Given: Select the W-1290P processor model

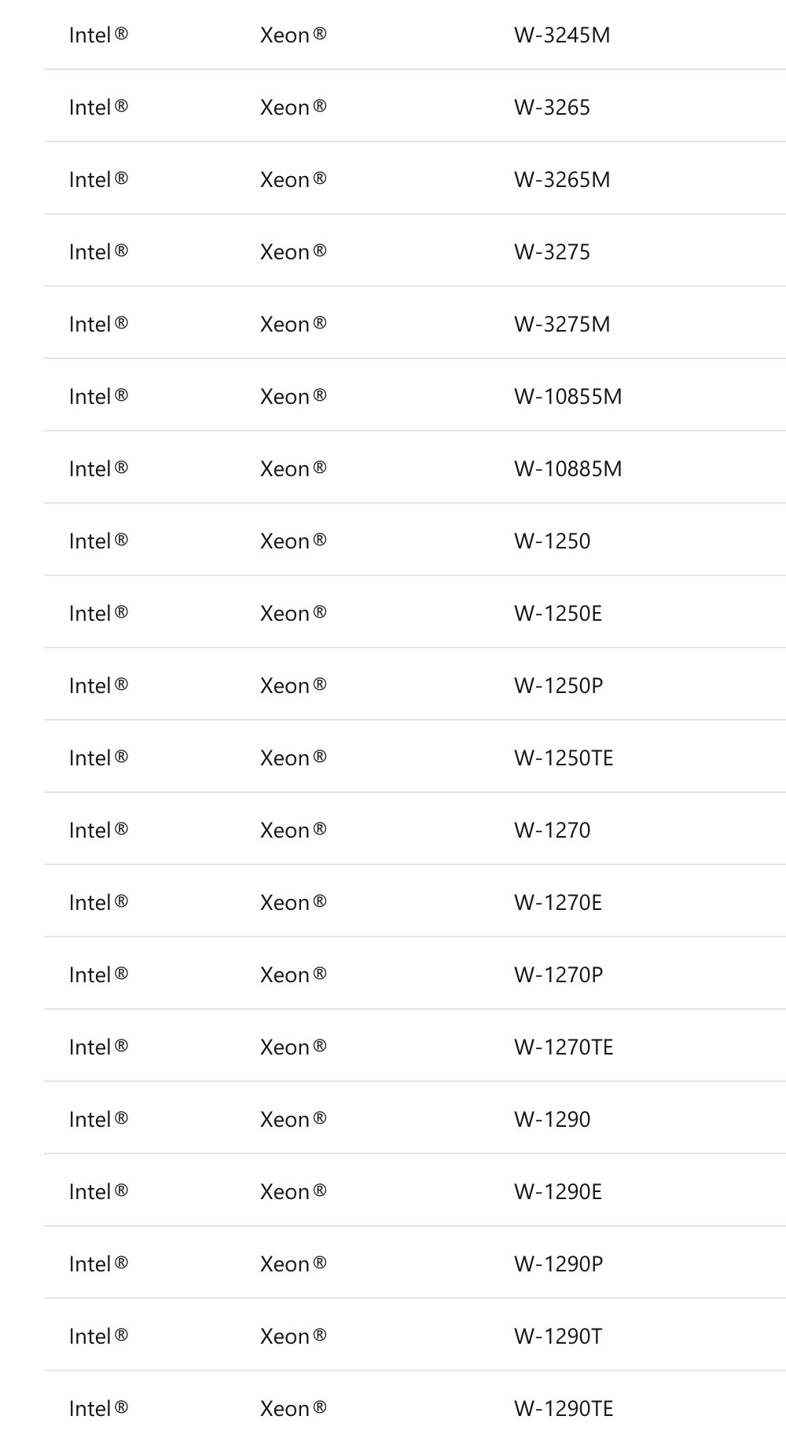Looking at the screenshot, I should [558, 1264].
